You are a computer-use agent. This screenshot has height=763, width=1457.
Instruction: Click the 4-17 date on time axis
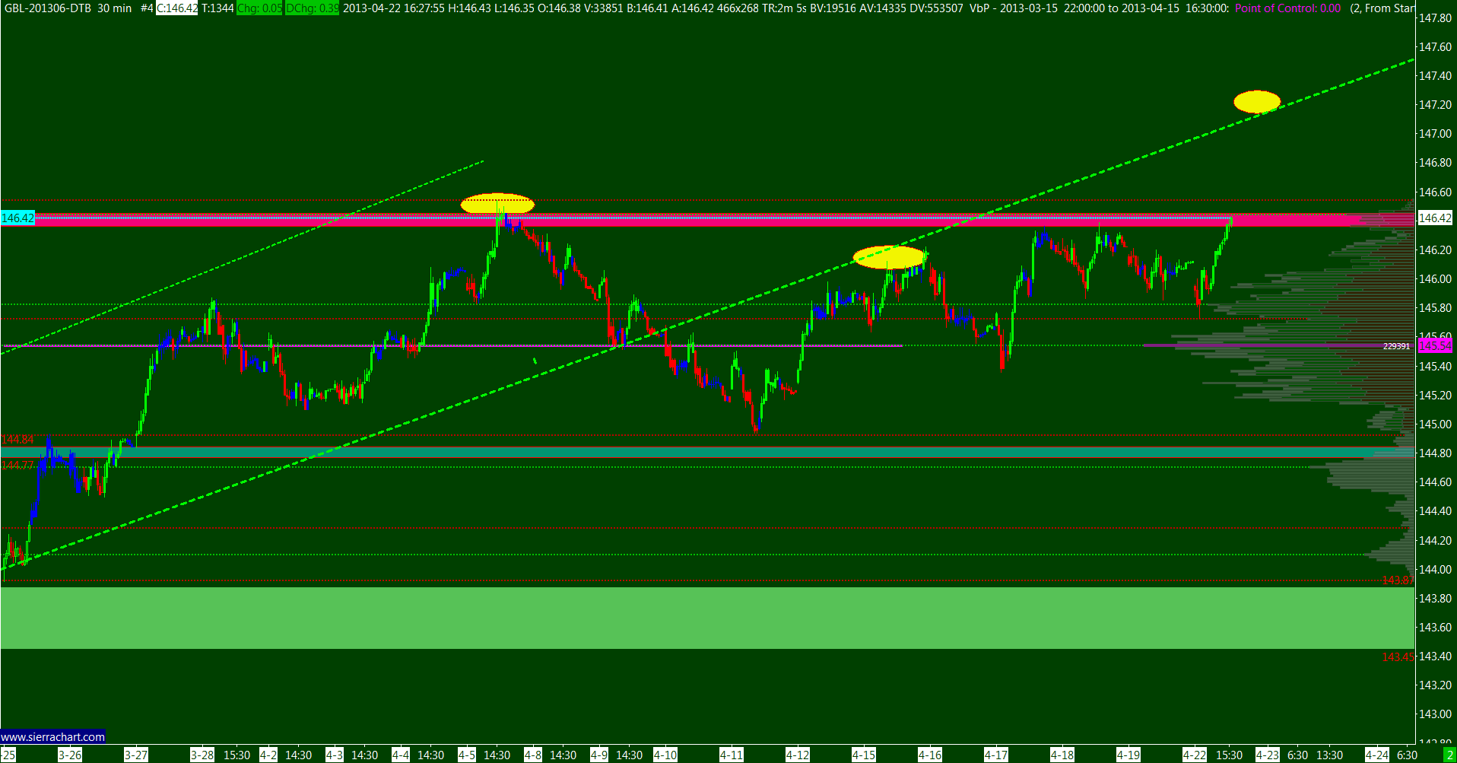tap(996, 755)
